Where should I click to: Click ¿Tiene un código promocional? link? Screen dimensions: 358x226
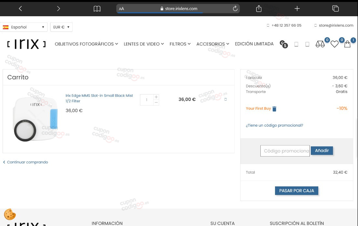(x=274, y=125)
